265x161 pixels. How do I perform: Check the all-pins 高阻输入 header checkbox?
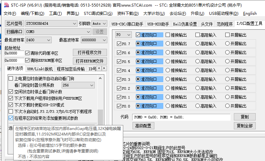pos(197,35)
